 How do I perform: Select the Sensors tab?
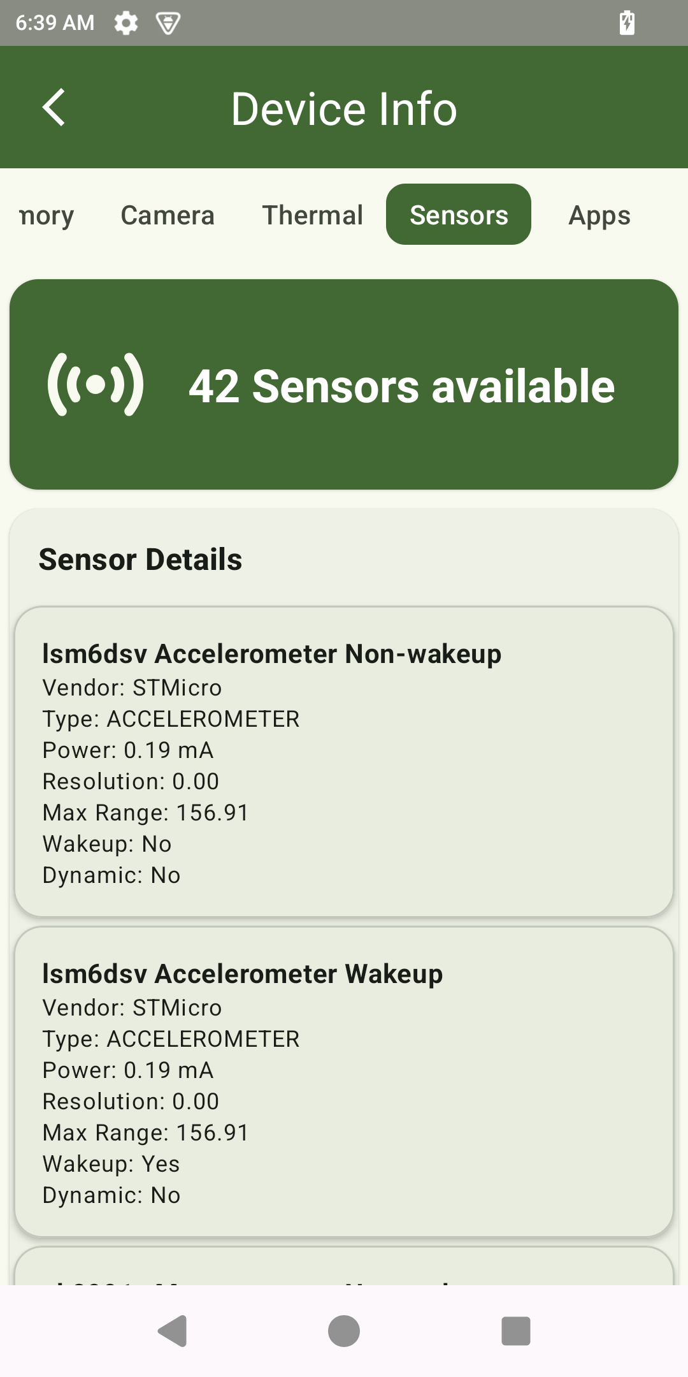(459, 215)
